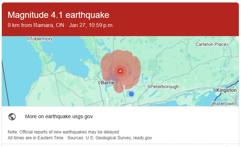Screen dimensions: 241x147
Task: Select the Barrie city label on map
Action: (108, 83)
